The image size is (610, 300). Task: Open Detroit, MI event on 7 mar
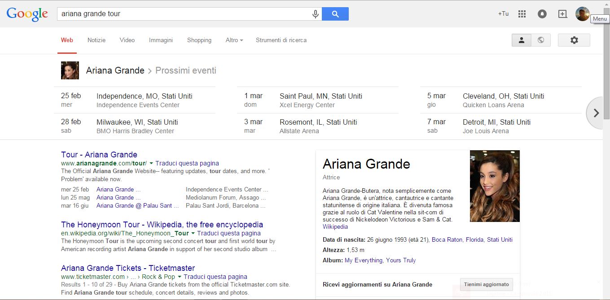(501, 126)
